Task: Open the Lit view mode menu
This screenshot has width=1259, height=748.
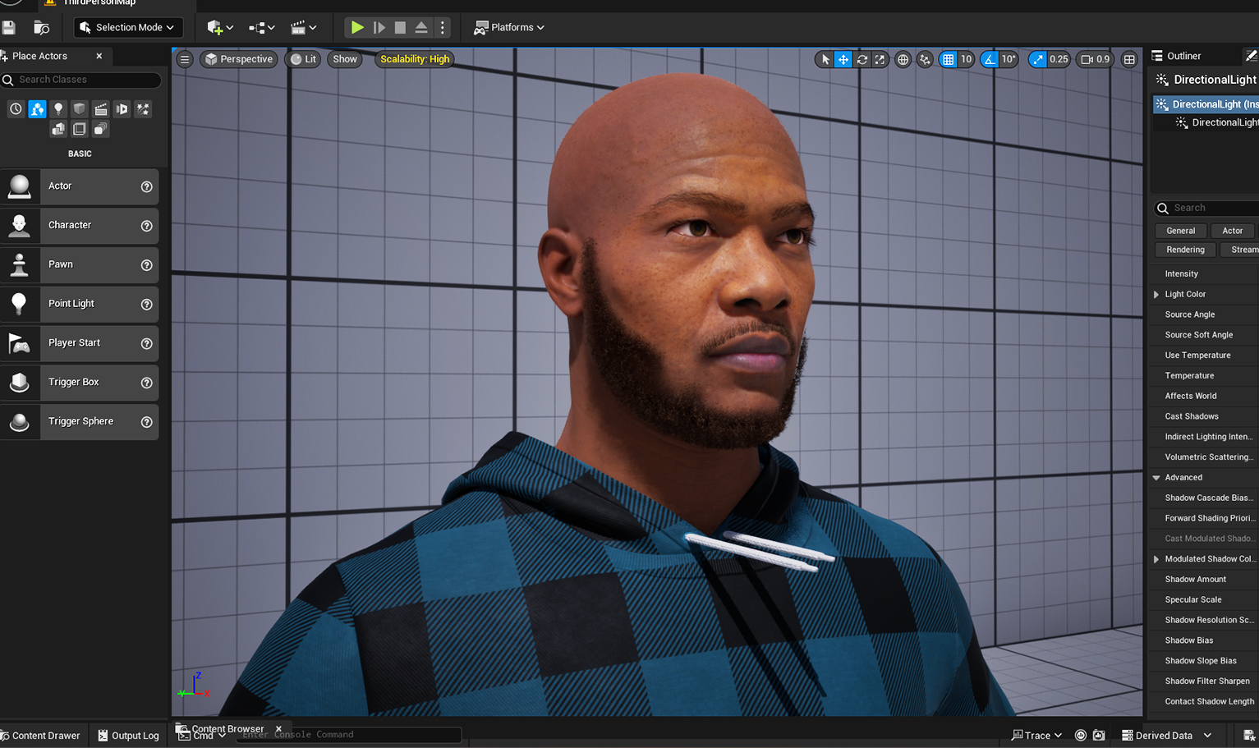Action: (304, 59)
